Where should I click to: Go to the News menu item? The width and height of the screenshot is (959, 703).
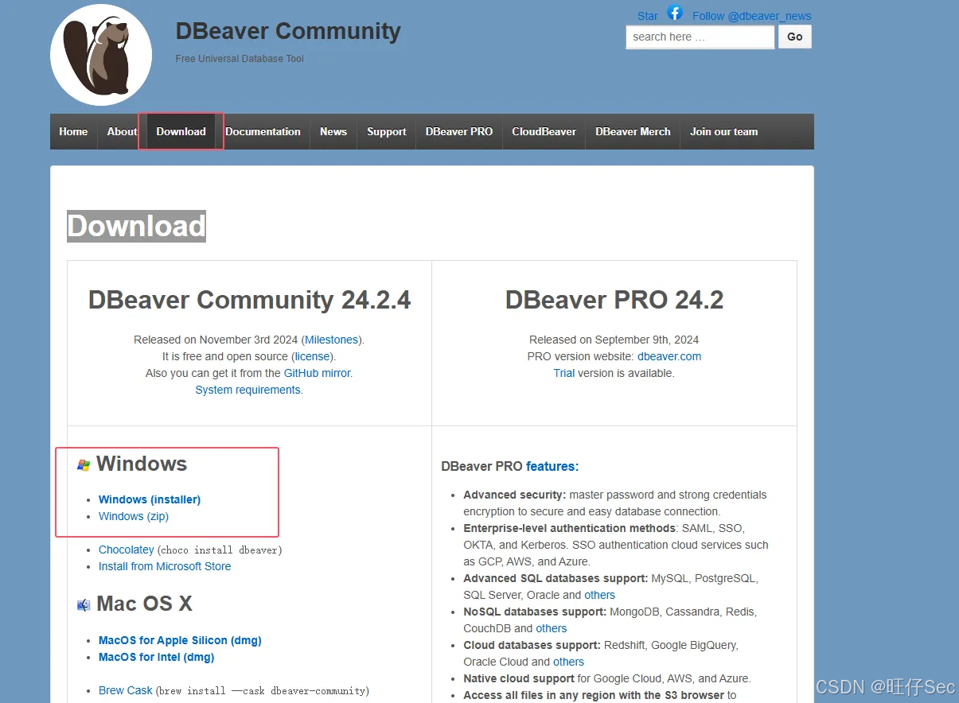333,131
